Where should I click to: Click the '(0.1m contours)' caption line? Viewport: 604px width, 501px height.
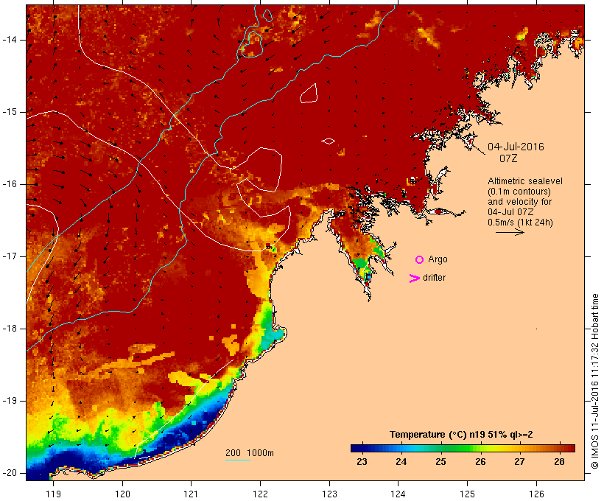pyautogui.click(x=519, y=192)
